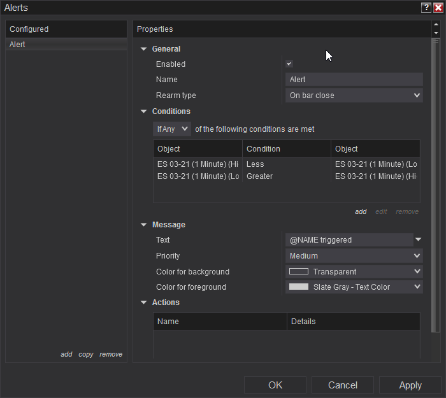The width and height of the screenshot is (446, 398).
Task: Open the Text message variable dropdown arrow
Action: click(418, 240)
